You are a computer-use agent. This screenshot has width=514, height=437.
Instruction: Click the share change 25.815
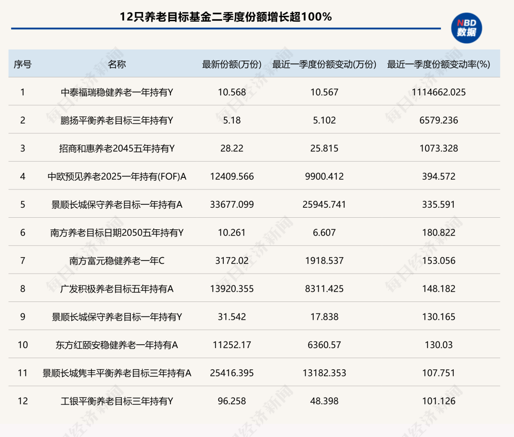click(x=324, y=149)
